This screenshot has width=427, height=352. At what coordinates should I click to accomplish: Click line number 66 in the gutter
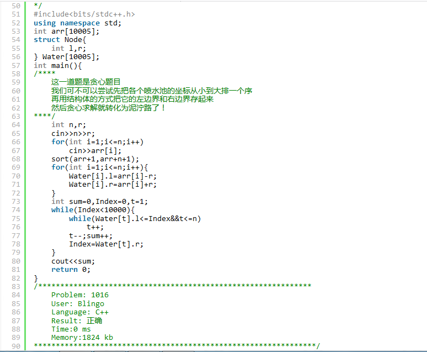pyautogui.click(x=16, y=142)
